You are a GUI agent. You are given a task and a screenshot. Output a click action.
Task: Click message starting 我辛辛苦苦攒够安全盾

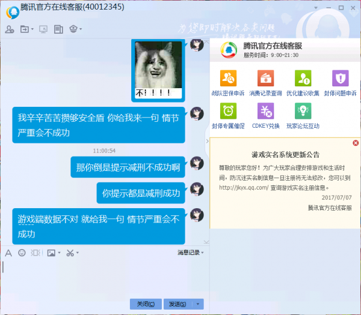point(99,125)
